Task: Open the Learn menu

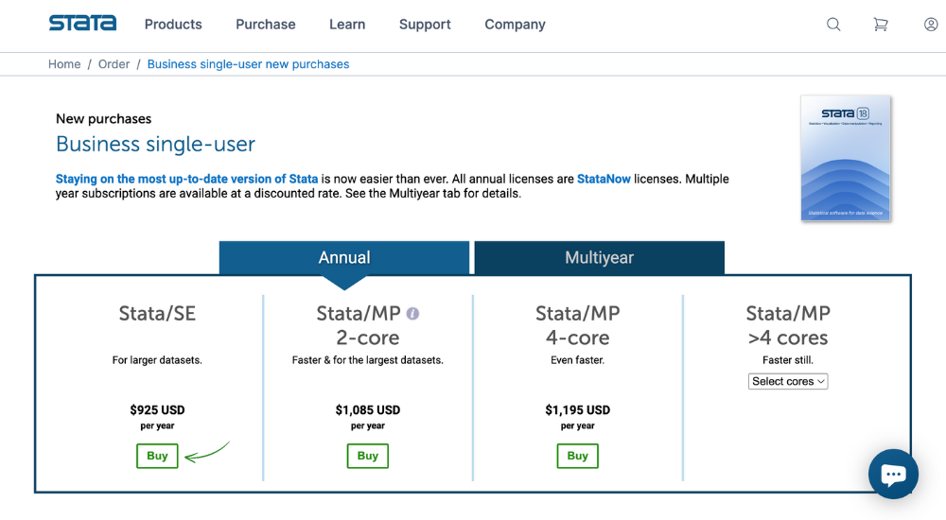Action: coord(347,25)
